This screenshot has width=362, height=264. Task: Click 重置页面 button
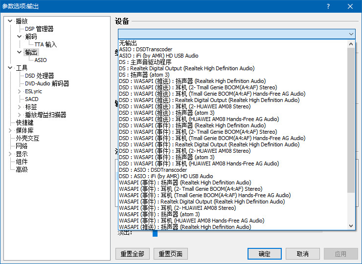[x=171, y=254]
